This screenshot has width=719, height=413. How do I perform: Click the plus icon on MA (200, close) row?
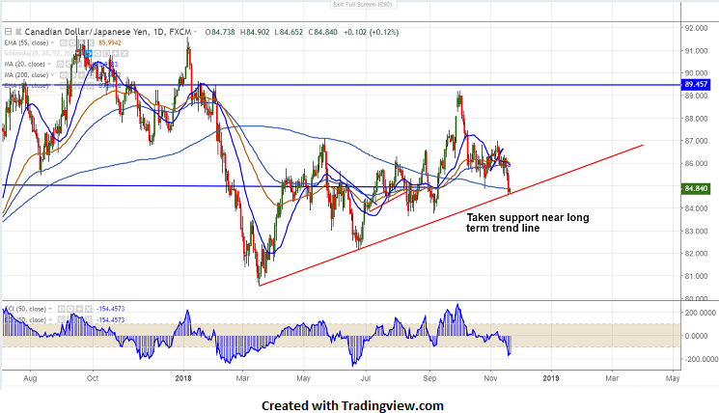82,75
